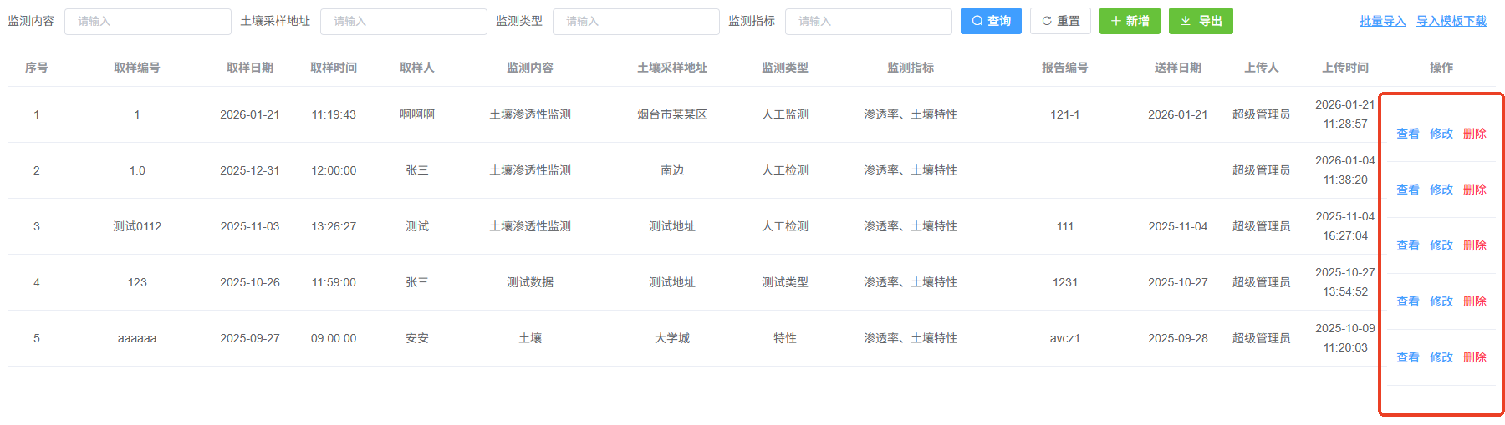Click sampler cell 啊啊啊

(417, 114)
